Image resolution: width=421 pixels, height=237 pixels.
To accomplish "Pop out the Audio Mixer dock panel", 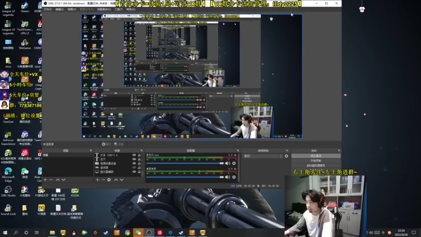I will point(238,151).
